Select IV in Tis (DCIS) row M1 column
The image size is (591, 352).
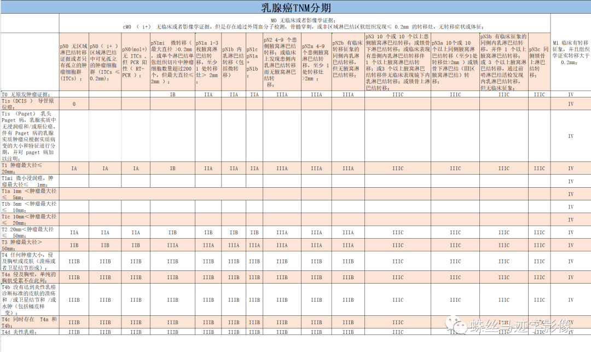point(571,104)
